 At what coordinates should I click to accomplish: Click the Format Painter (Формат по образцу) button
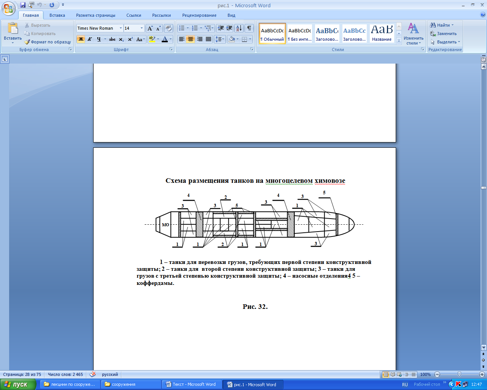coord(48,42)
